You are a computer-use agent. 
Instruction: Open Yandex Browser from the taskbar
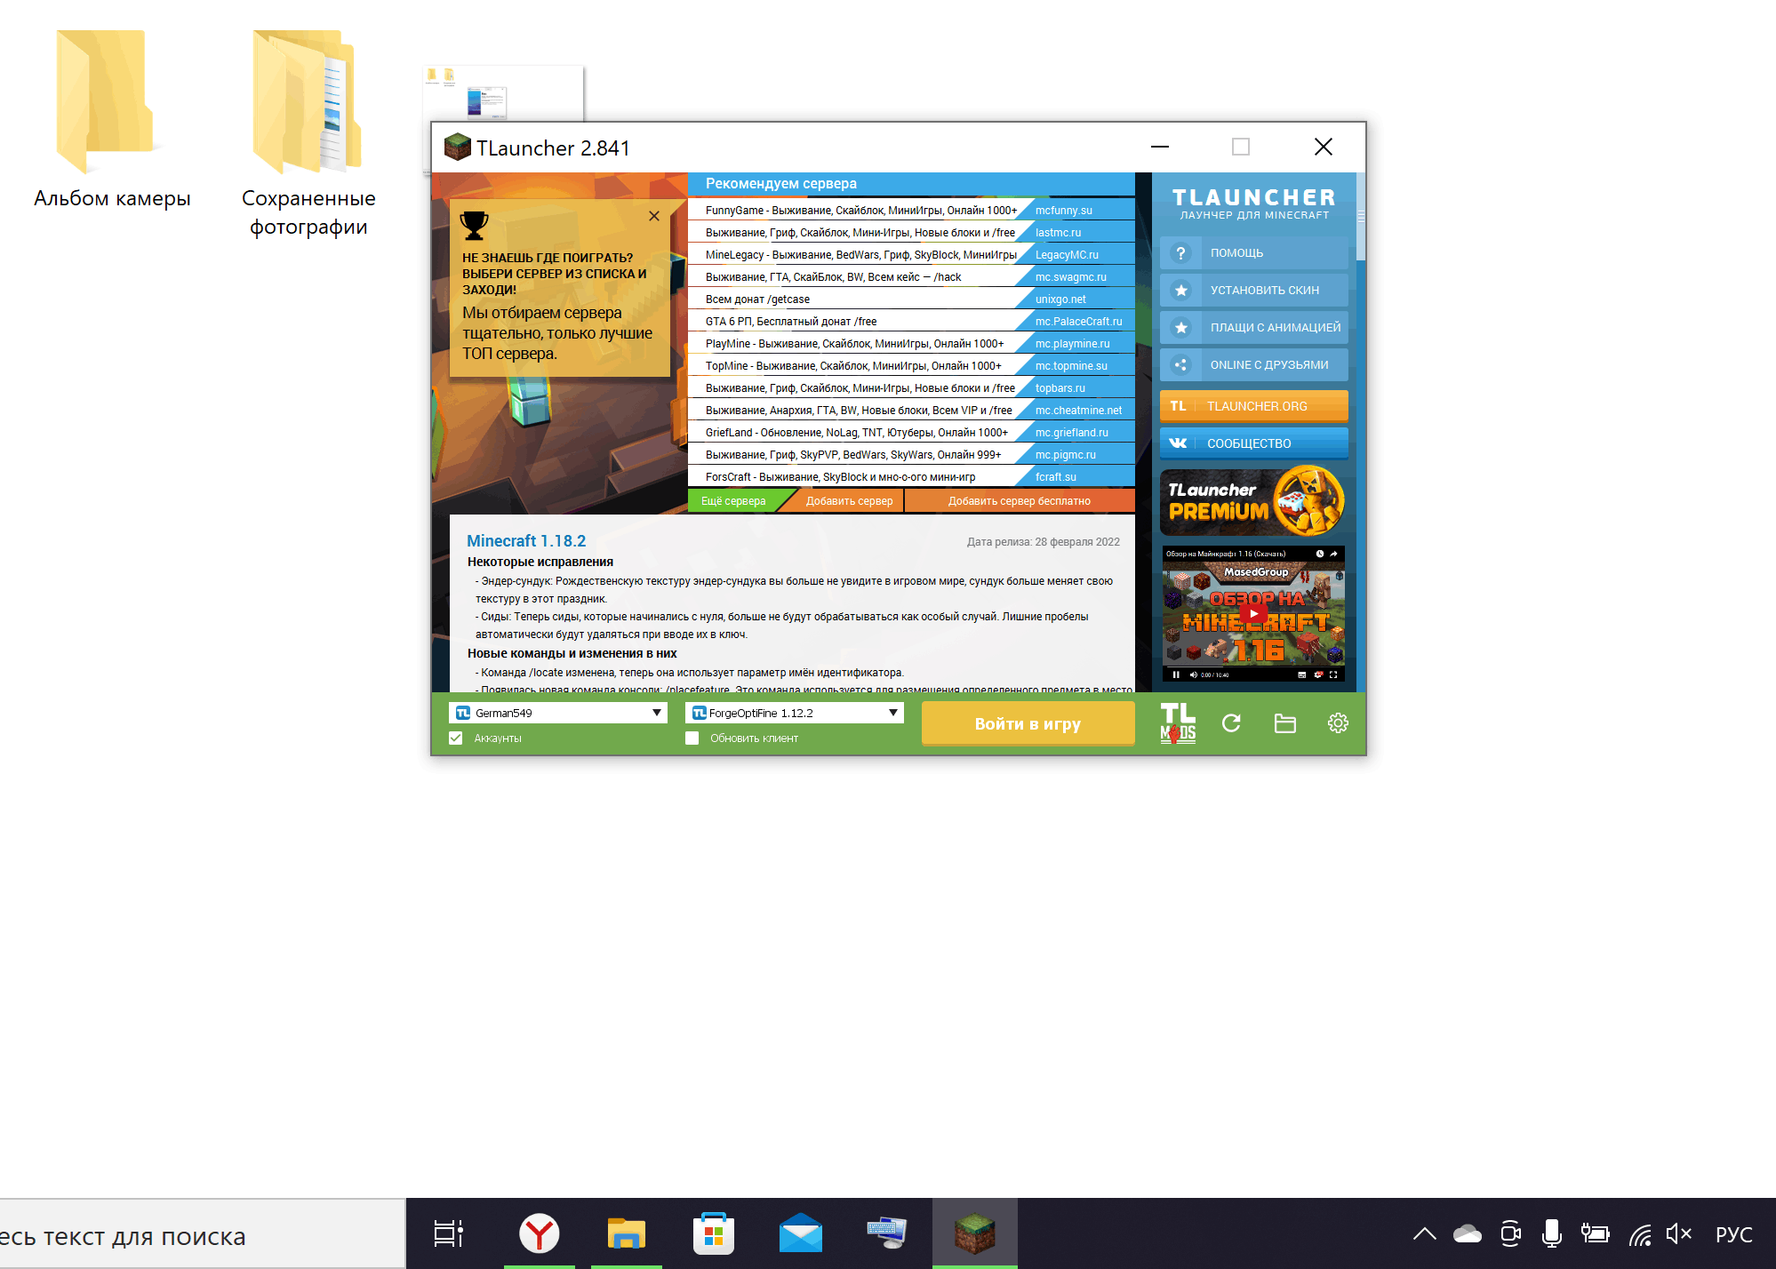540,1233
